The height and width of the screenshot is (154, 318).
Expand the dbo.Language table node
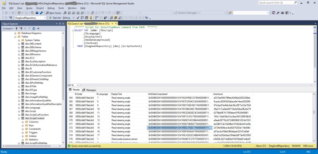19,108
